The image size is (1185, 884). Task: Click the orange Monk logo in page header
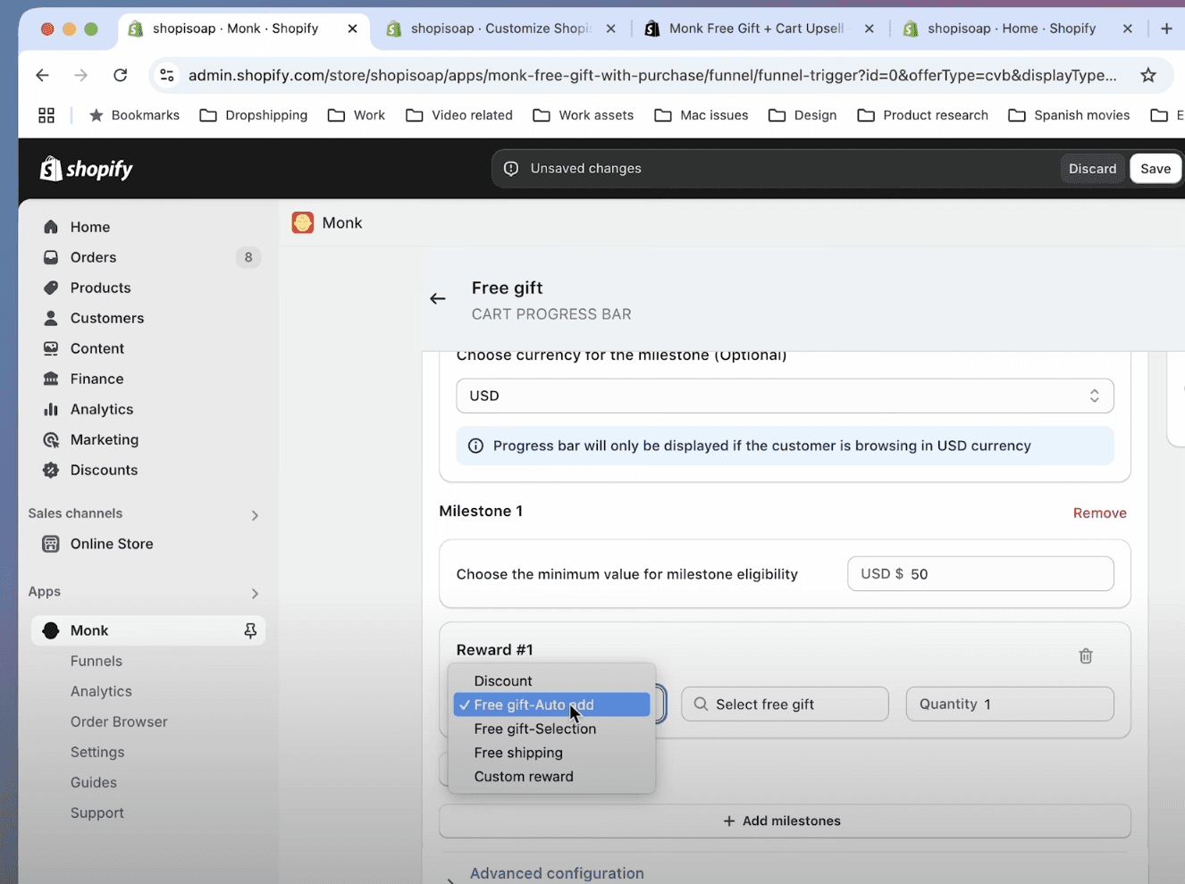coord(303,222)
